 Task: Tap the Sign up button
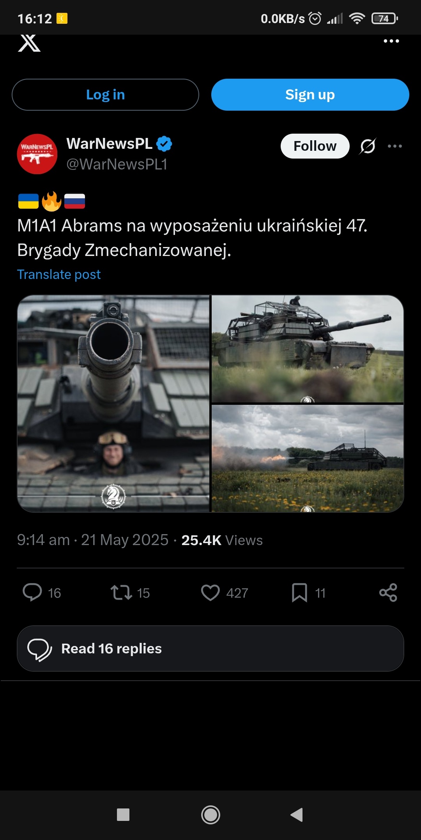pyautogui.click(x=310, y=95)
